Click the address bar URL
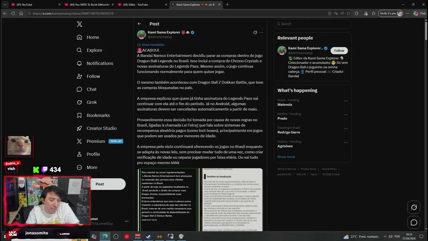 (x=73, y=13)
